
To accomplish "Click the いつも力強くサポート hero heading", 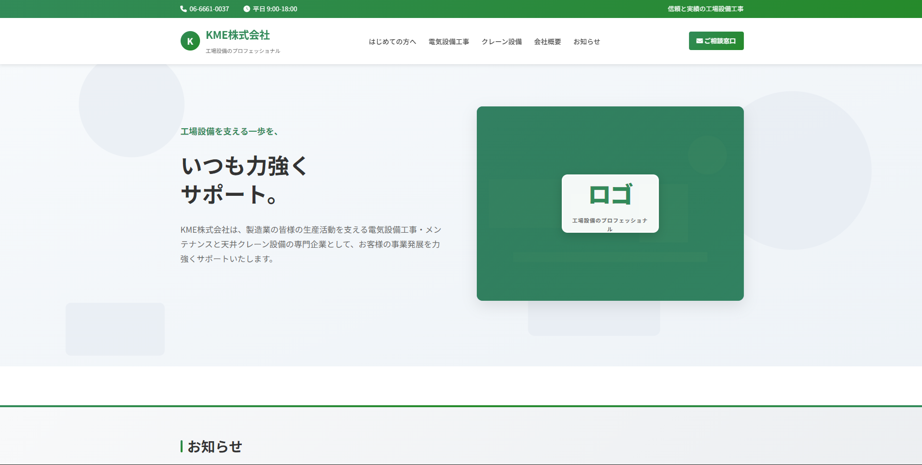I will tap(244, 180).
